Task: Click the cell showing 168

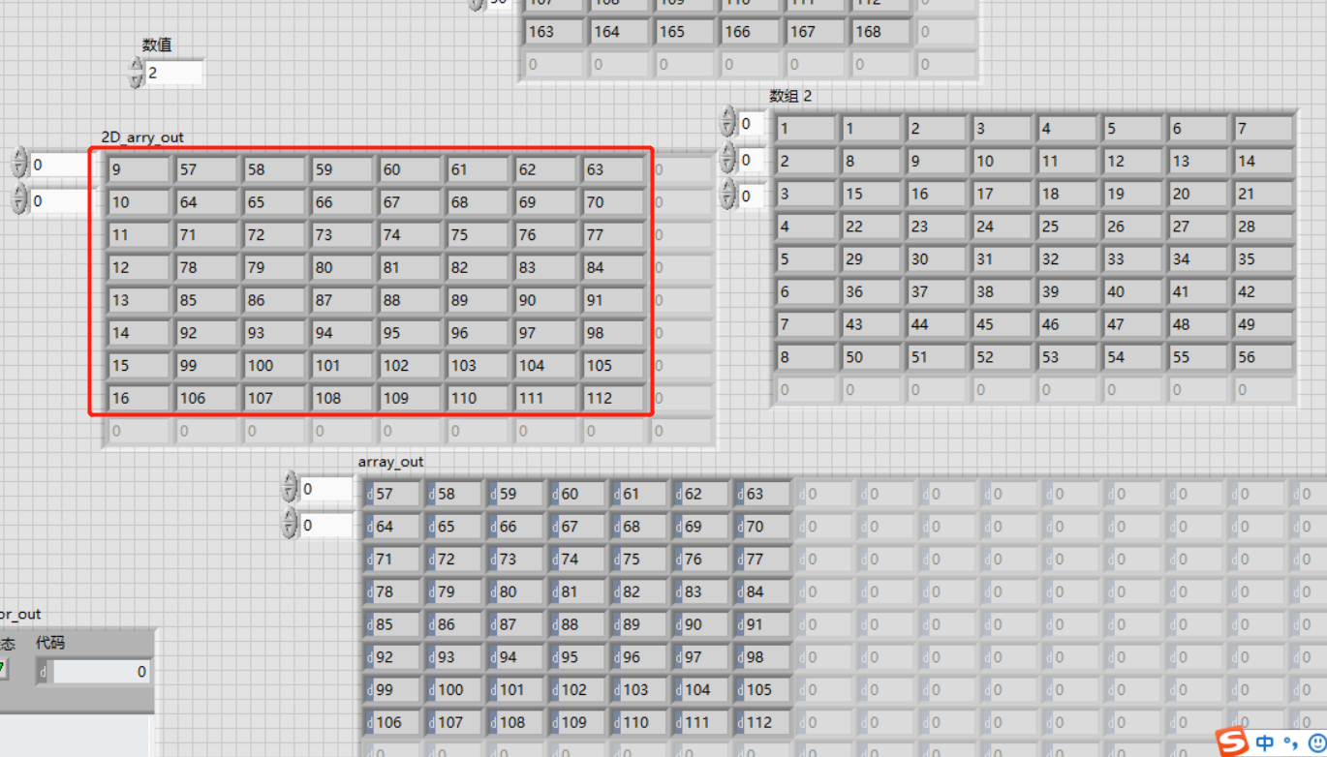Action: point(882,32)
